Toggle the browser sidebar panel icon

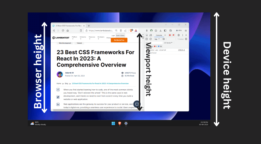pos(165,30)
